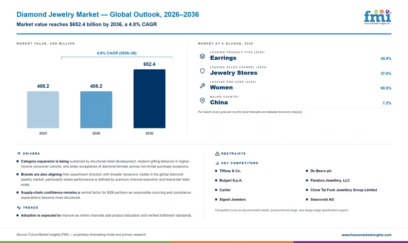The image size is (408, 243).
Task: Click the 2036 axis label
Action: click(x=149, y=133)
